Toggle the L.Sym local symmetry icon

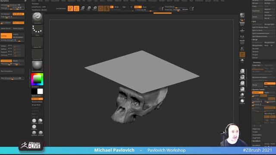pos(242,37)
